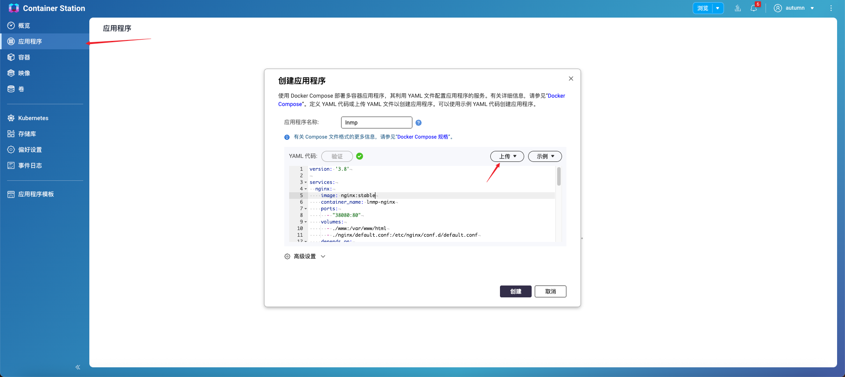Screen dimensions: 845x377
Task: Click the 创建 create button
Action: tap(516, 291)
